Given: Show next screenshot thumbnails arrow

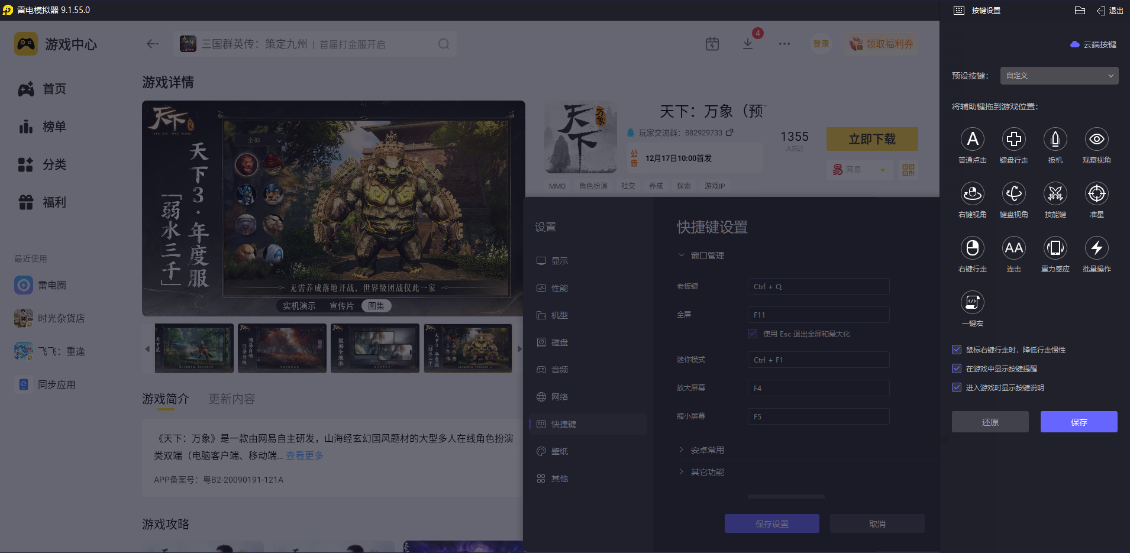Looking at the screenshot, I should 519,349.
